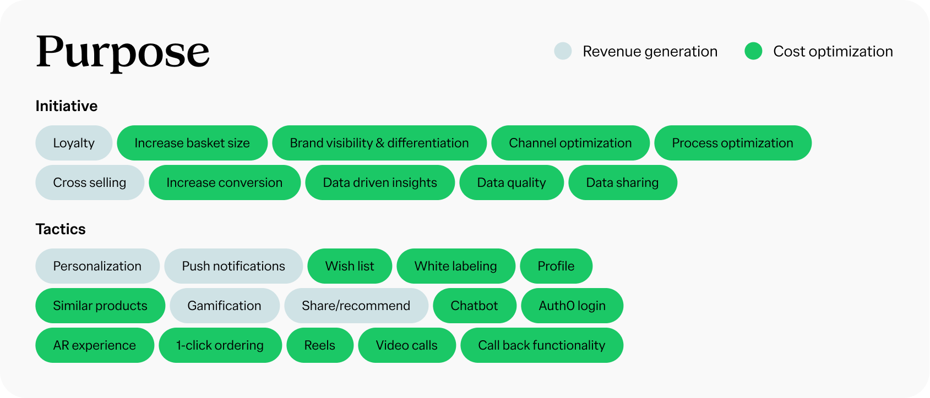Select the Personalization tactic chip
The image size is (930, 398).
tap(97, 266)
